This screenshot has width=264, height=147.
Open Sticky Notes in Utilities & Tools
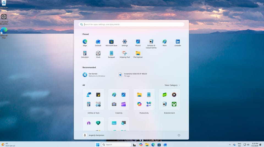pyautogui.click(x=98, y=95)
